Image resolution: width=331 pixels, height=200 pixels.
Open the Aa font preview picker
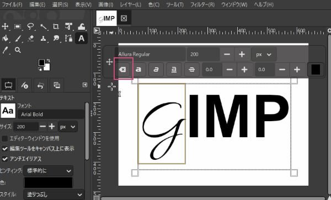[x=8, y=110]
